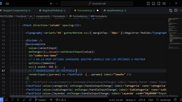Open the frontend breadcrumb folder
This screenshot has width=182, height=102.
point(21,16)
